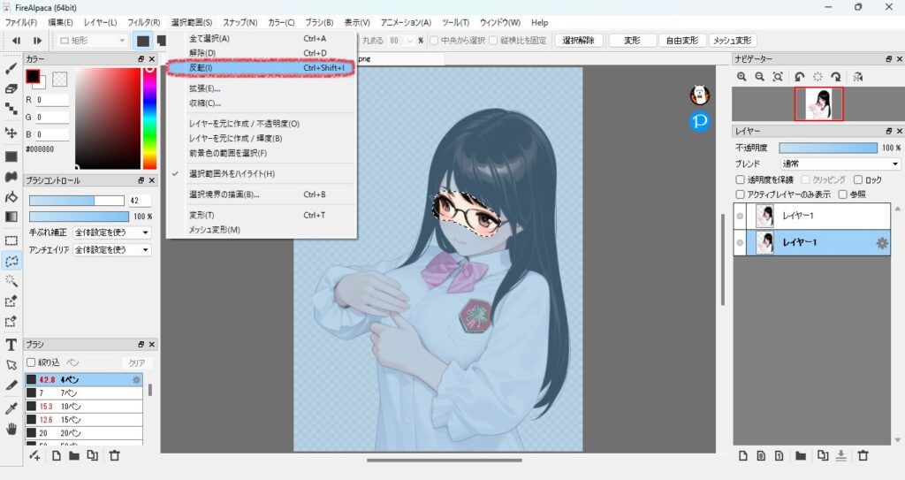Click the クリア button in brush panel
Image resolution: width=905 pixels, height=480 pixels.
point(137,362)
